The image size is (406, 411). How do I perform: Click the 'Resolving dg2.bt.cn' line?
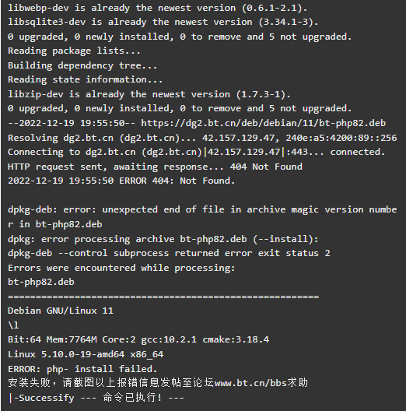tap(202, 138)
